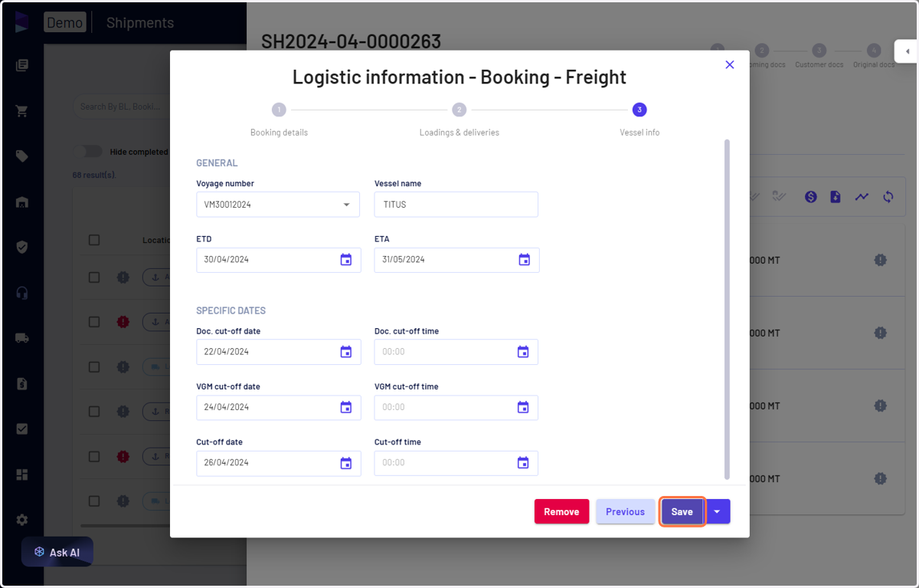The height and width of the screenshot is (588, 919).
Task: Open the settings gear sidebar icon
Action: 22,520
